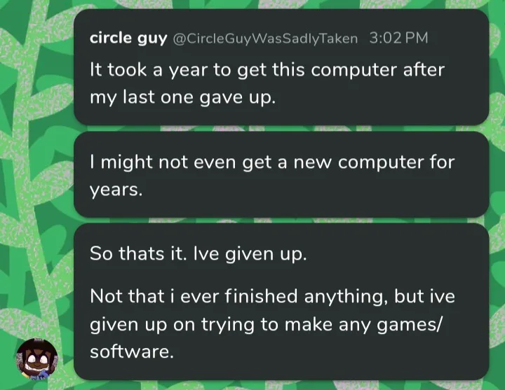Select the second message bubble

(x=281, y=175)
